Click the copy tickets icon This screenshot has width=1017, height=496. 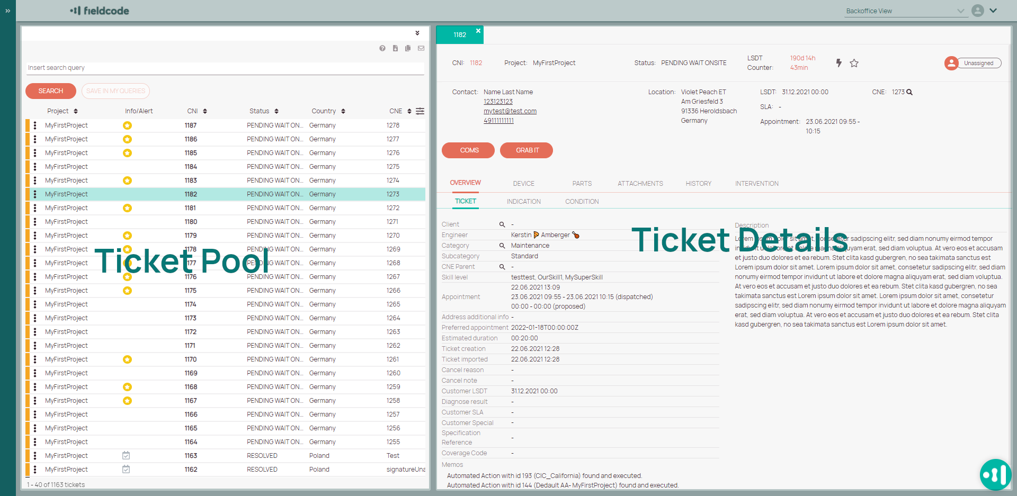tap(408, 48)
